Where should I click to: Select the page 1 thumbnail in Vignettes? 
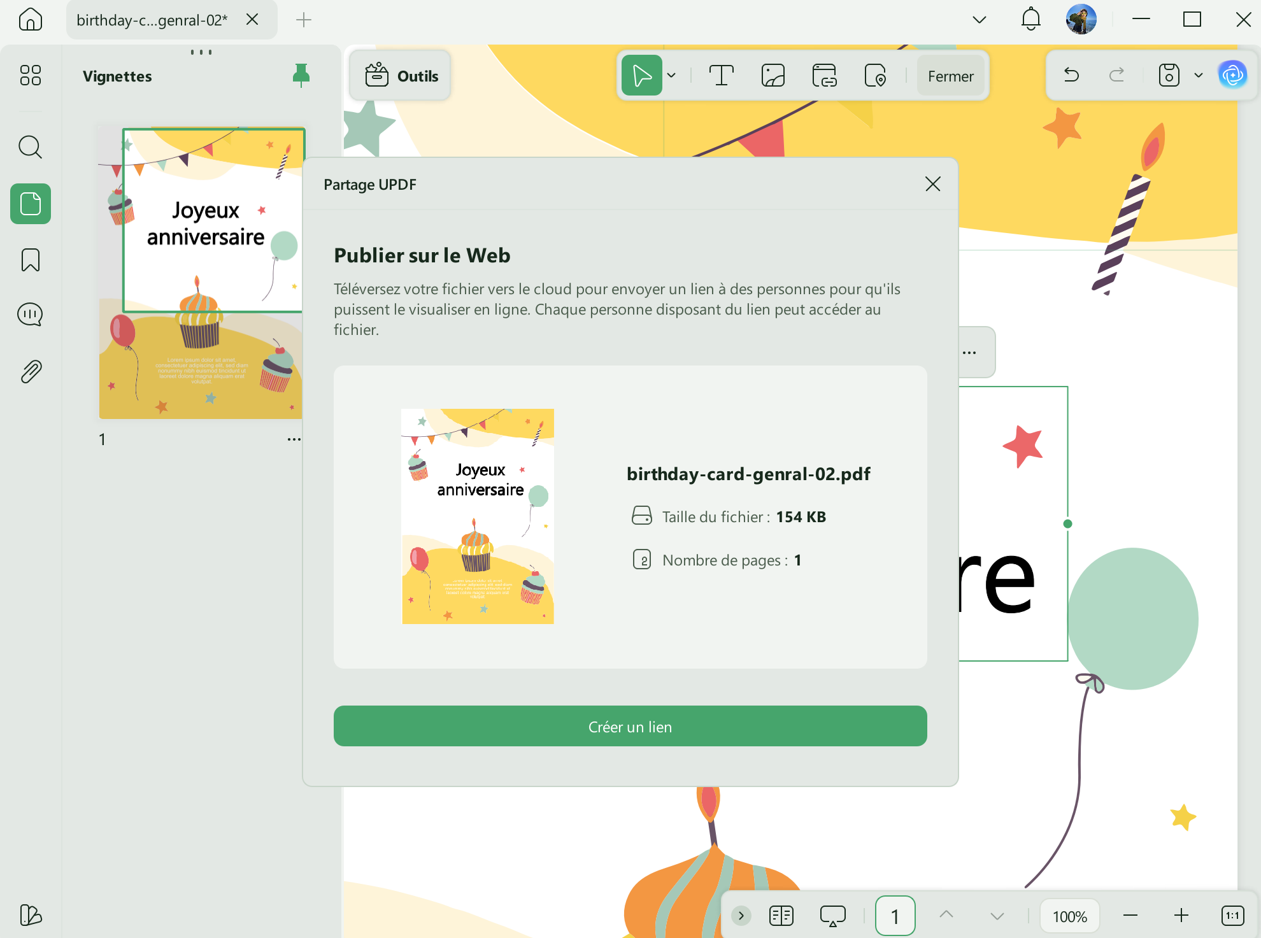201,273
